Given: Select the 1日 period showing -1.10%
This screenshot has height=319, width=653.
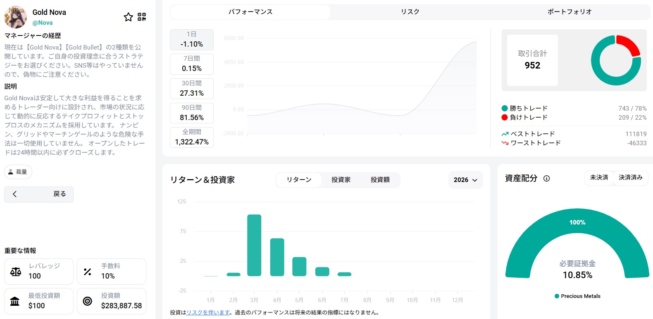Looking at the screenshot, I should click(x=192, y=40).
